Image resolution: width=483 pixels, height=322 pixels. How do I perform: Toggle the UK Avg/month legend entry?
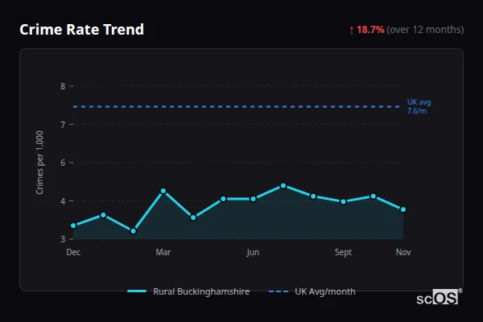pos(312,291)
